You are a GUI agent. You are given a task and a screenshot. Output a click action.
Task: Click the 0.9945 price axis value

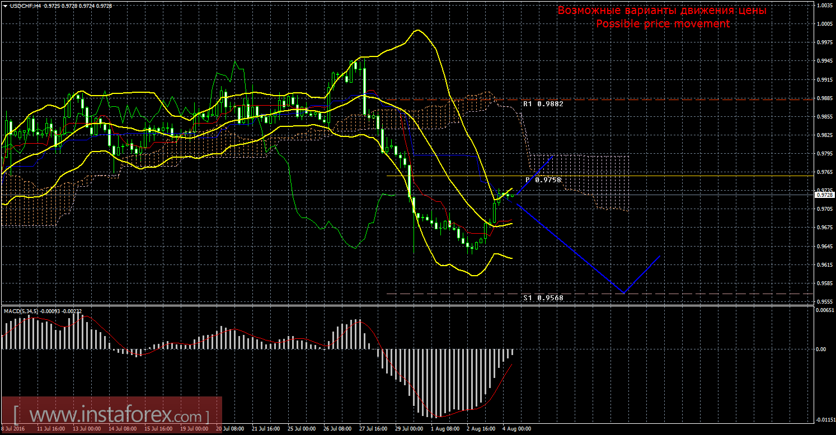pos(824,61)
